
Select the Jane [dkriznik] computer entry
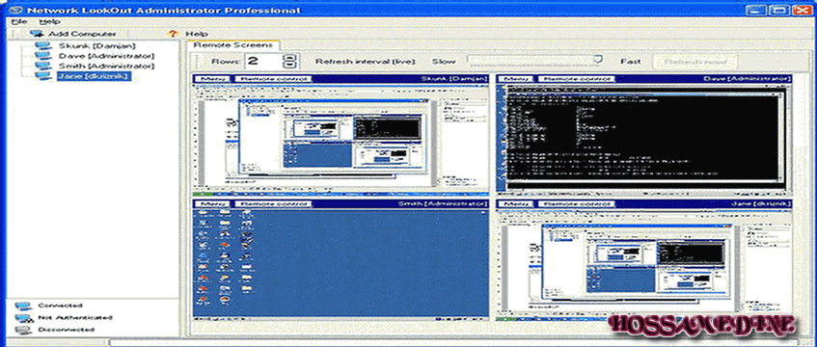click(94, 76)
